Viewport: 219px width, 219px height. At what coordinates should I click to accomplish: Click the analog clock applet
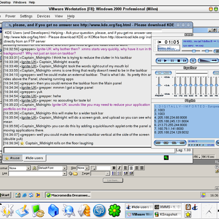click(209, 211)
